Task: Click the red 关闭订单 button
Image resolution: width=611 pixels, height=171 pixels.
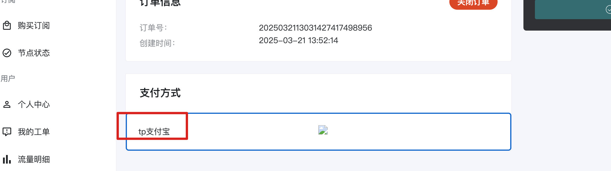Action: (473, 3)
